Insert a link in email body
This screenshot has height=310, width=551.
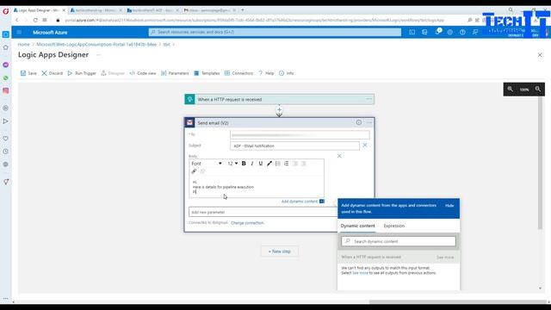coord(194,171)
